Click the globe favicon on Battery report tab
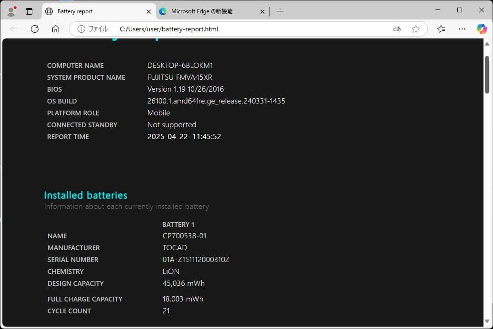The image size is (493, 329). point(49,10)
